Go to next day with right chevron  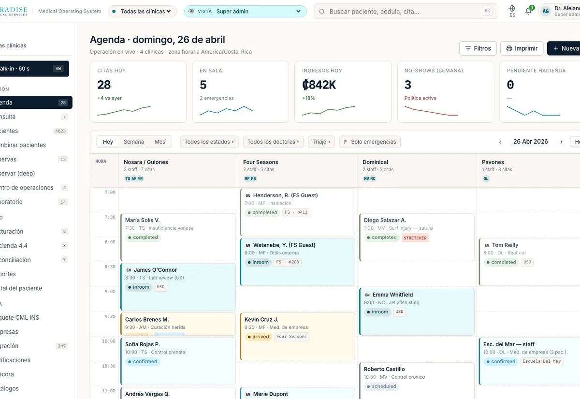(x=561, y=142)
